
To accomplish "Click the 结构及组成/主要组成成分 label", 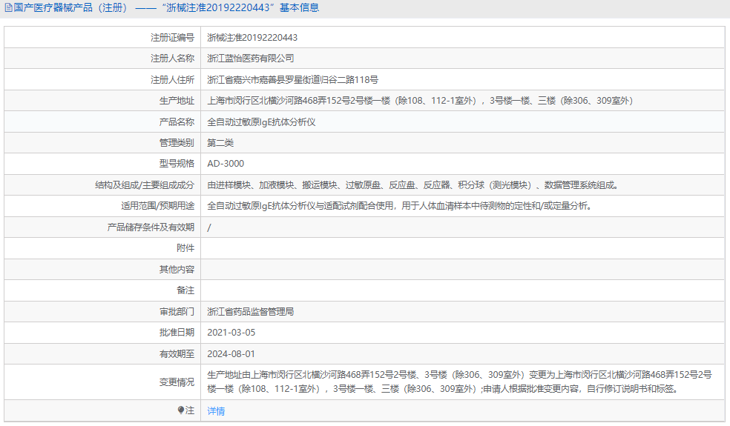I will click(145, 185).
